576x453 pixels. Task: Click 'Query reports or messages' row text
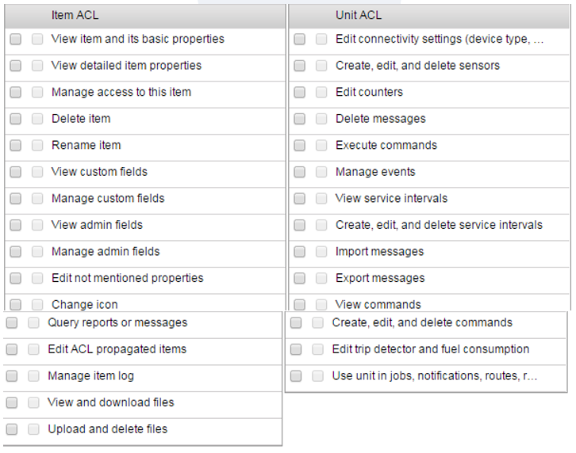117,322
